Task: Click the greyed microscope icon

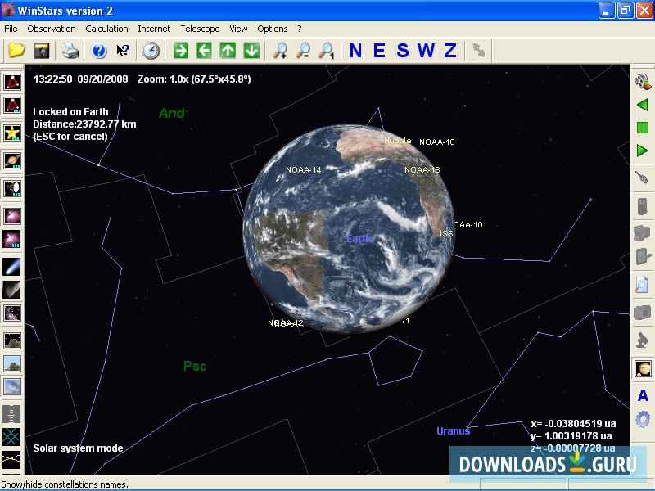Action: [643, 340]
